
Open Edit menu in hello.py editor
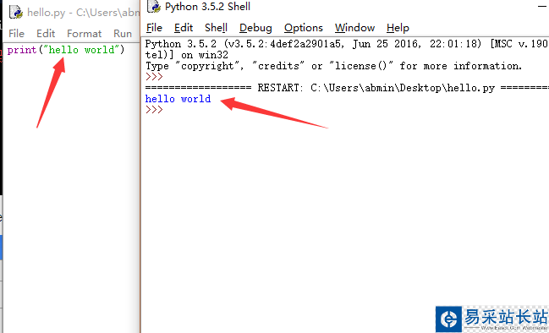[x=46, y=34]
